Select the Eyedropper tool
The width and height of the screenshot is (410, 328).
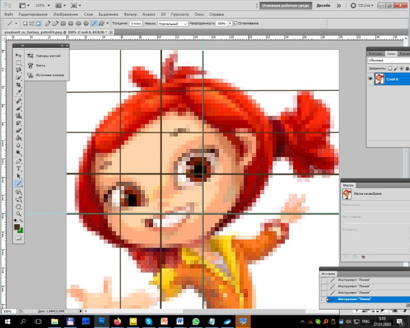click(x=18, y=92)
